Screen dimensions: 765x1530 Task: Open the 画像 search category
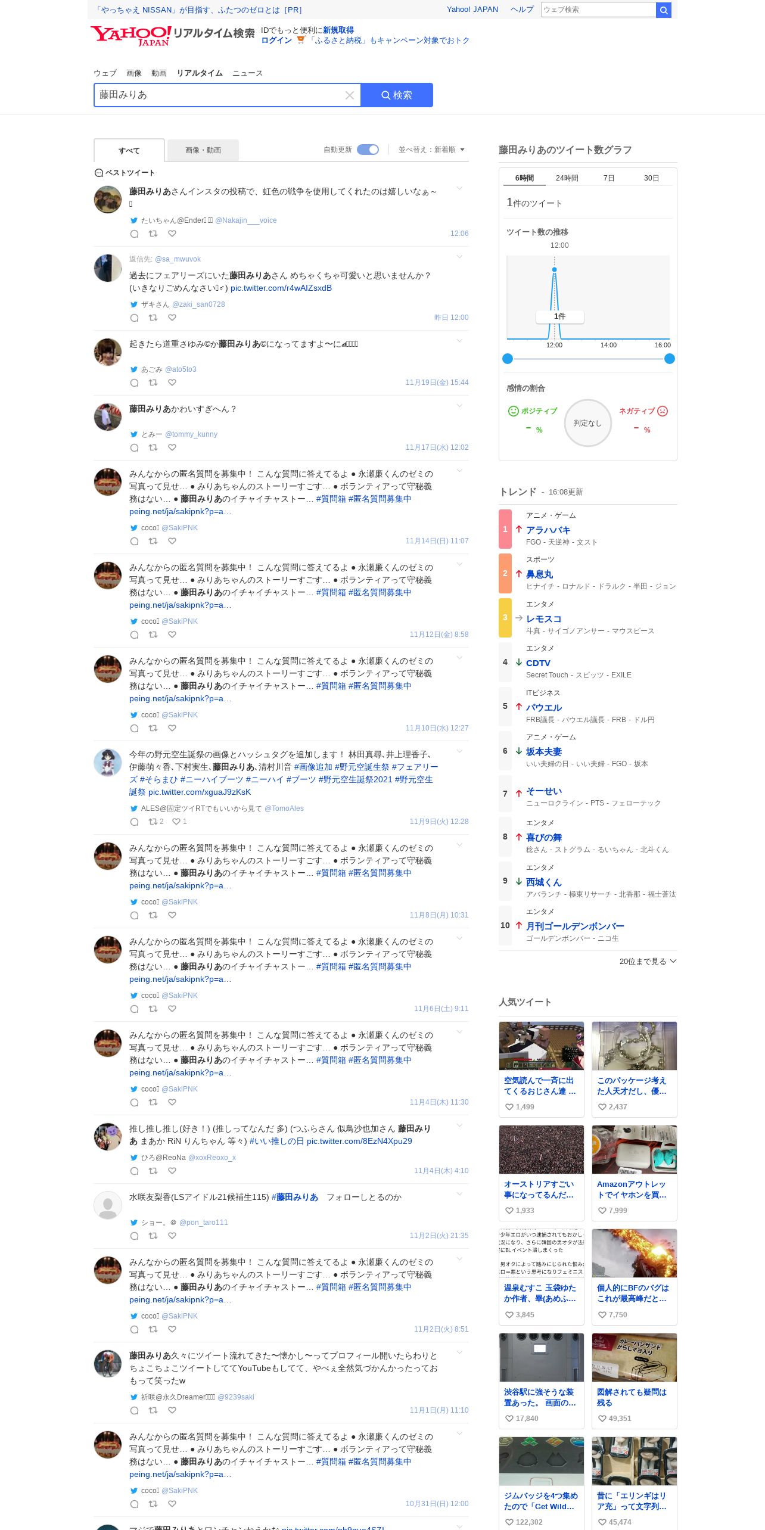pos(134,73)
